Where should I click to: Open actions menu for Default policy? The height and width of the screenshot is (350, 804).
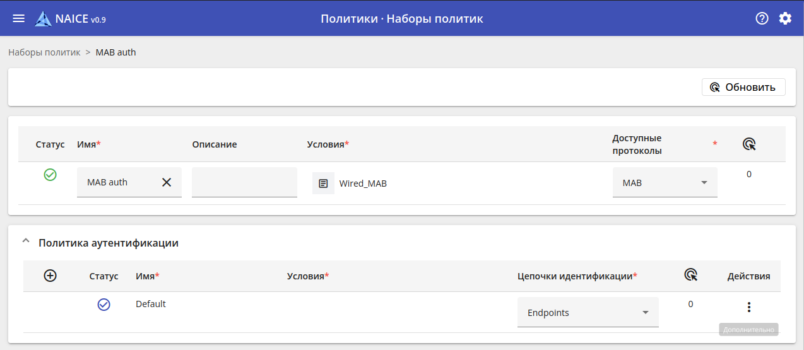[x=748, y=307]
